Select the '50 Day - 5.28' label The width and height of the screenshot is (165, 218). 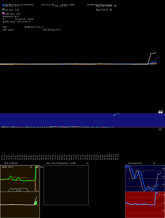pos(12,10)
